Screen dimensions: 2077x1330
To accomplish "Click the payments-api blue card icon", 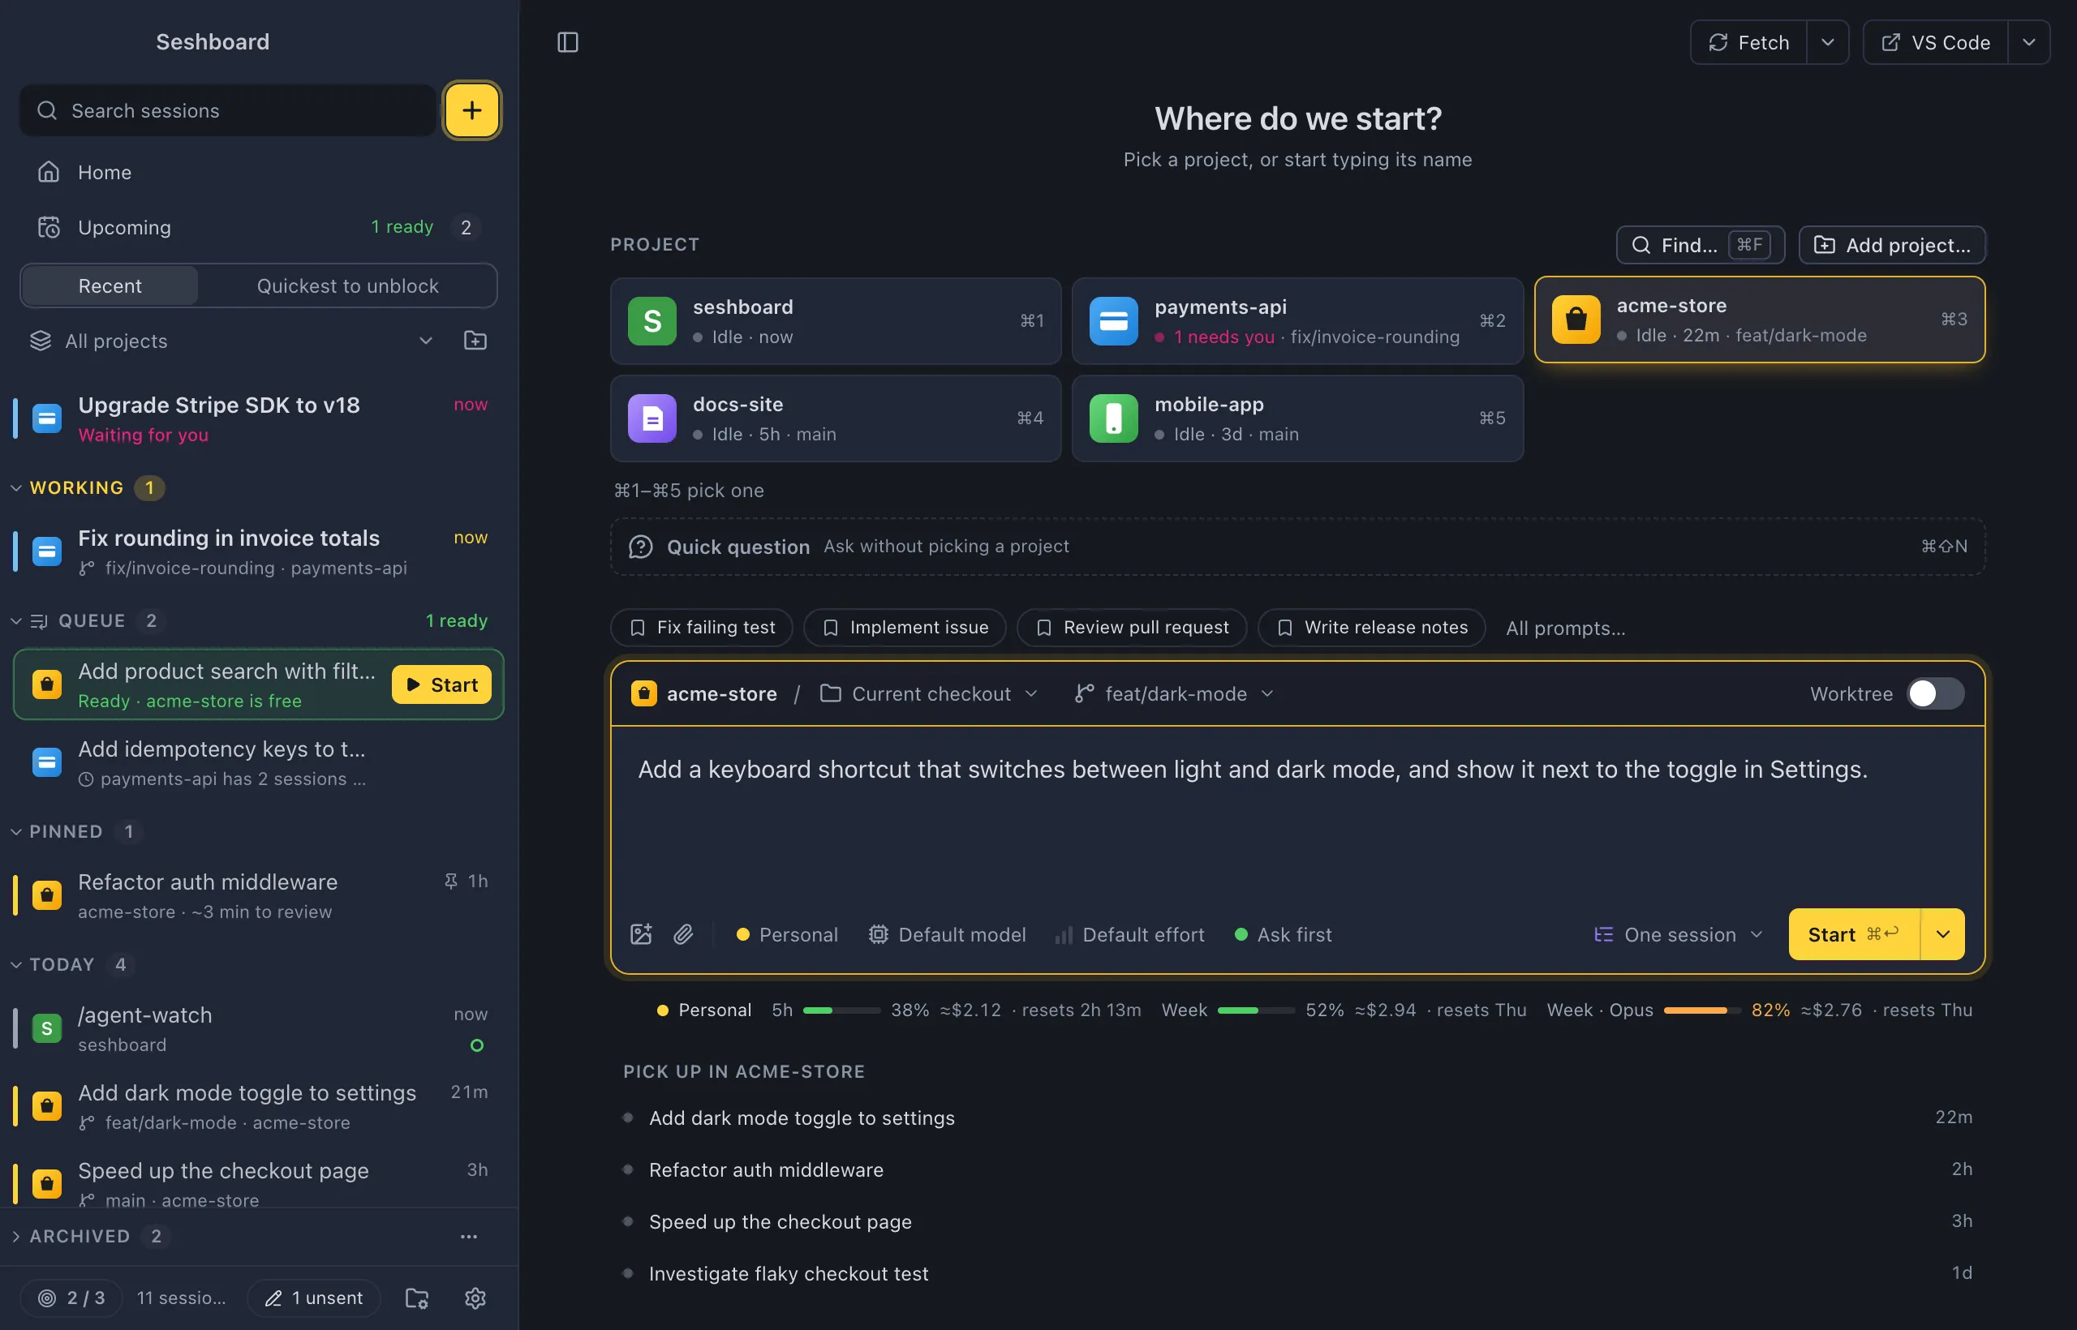I will (x=1114, y=321).
